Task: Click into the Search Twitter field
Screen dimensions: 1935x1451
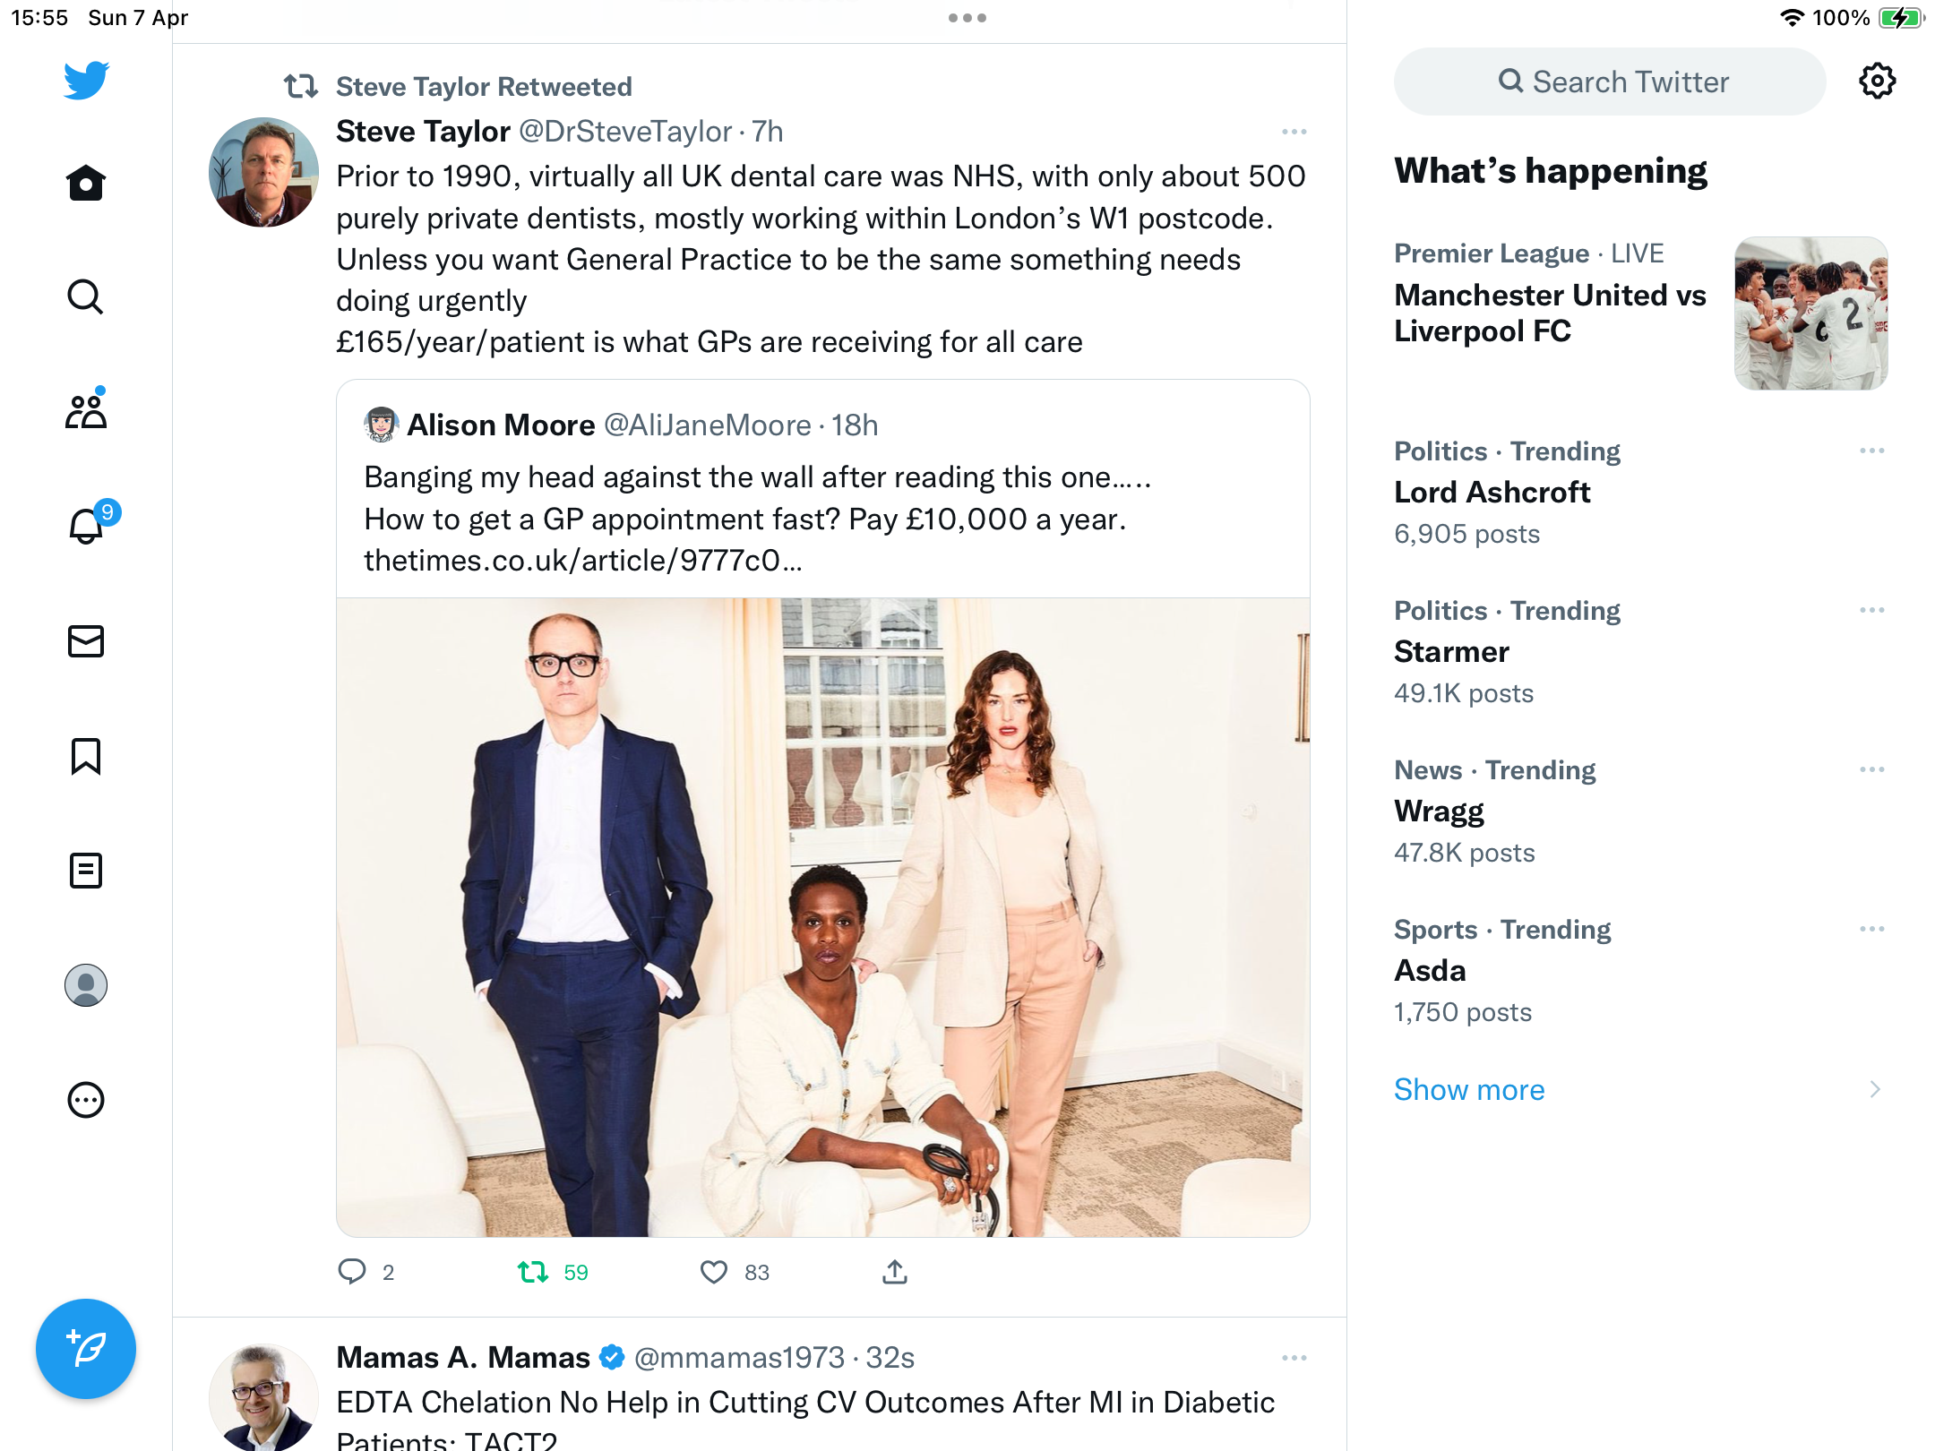Action: click(x=1610, y=82)
